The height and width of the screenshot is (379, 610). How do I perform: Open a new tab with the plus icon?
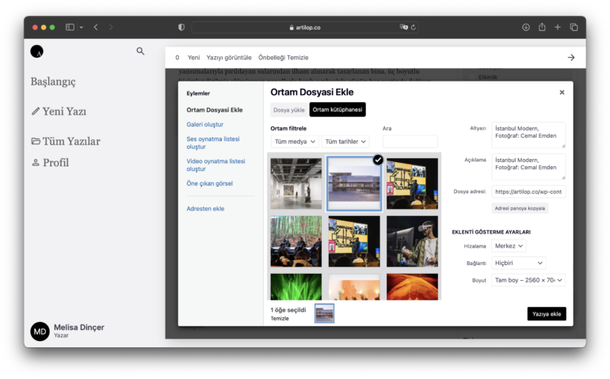(558, 27)
